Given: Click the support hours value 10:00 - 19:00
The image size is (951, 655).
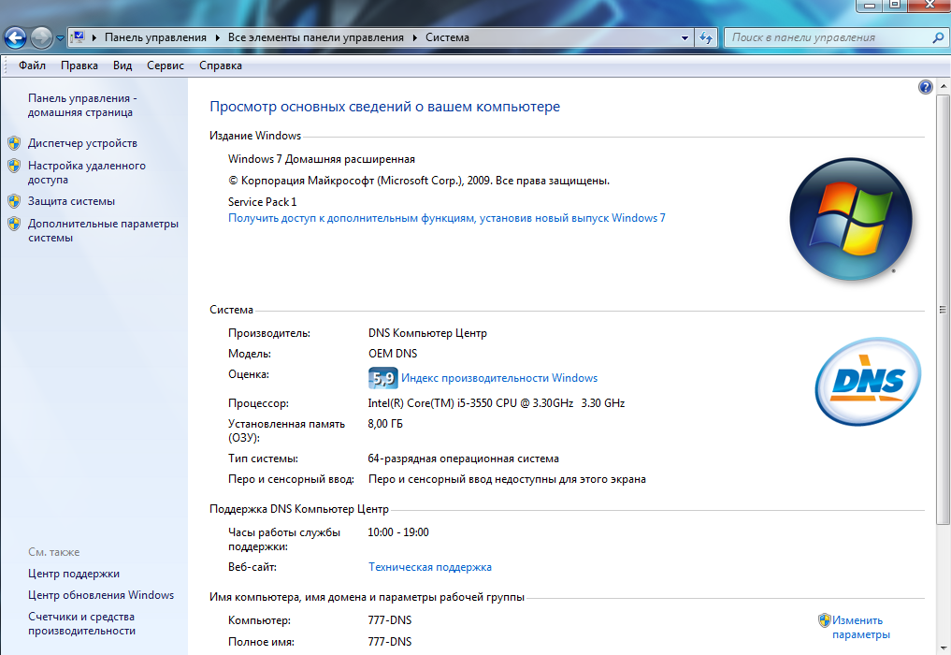Looking at the screenshot, I should (x=397, y=532).
